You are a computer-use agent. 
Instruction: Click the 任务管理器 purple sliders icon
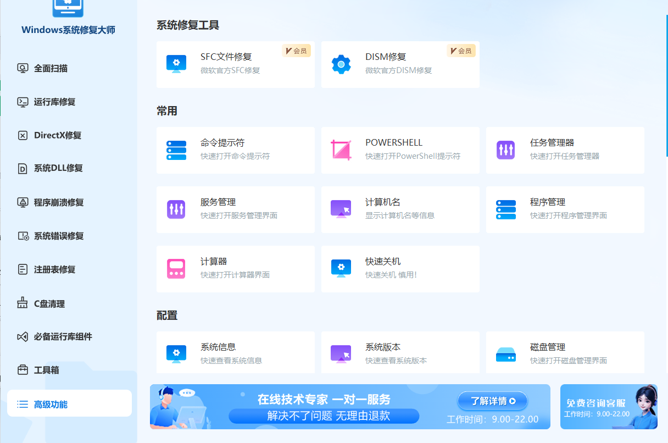(506, 150)
